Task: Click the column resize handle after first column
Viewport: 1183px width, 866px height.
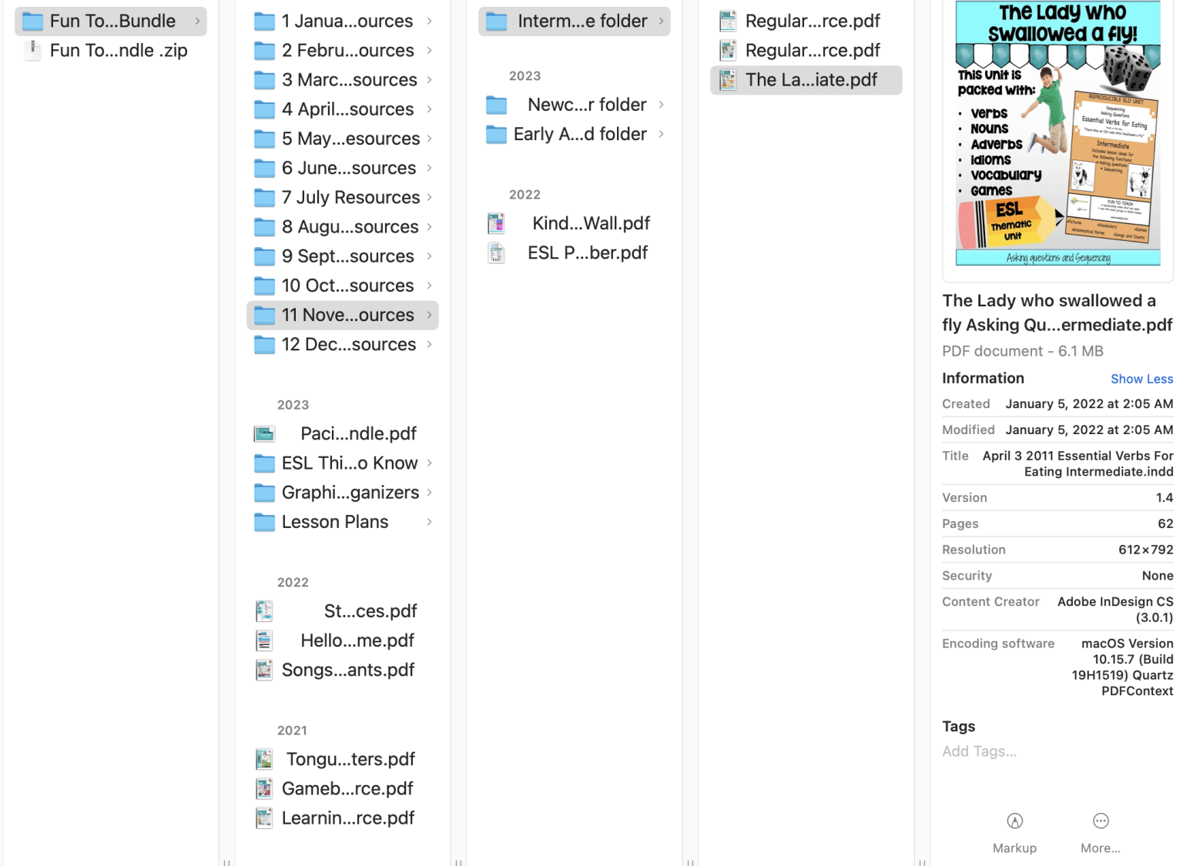Action: coord(226,862)
